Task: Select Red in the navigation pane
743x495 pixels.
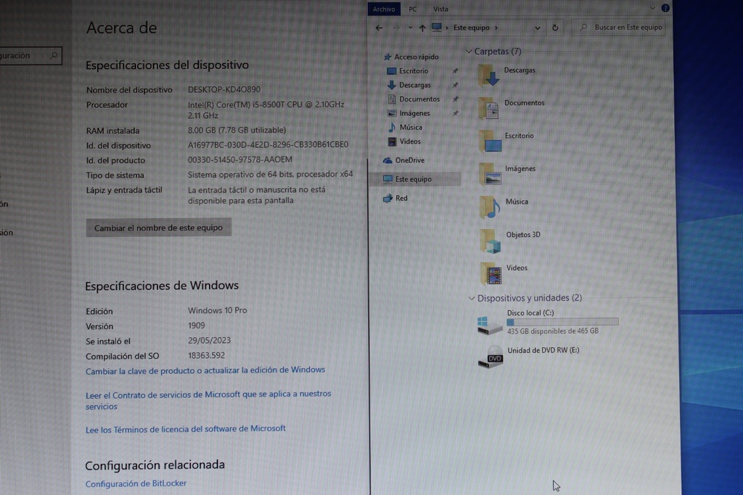Action: tap(395, 199)
